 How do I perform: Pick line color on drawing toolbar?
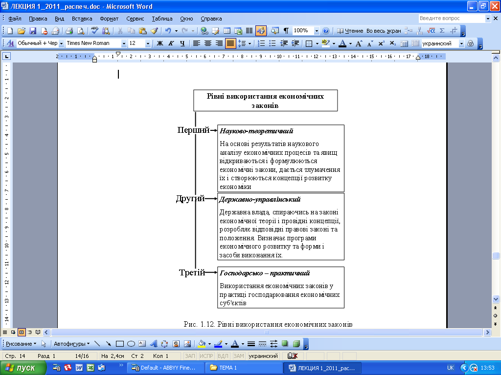pos(218,344)
